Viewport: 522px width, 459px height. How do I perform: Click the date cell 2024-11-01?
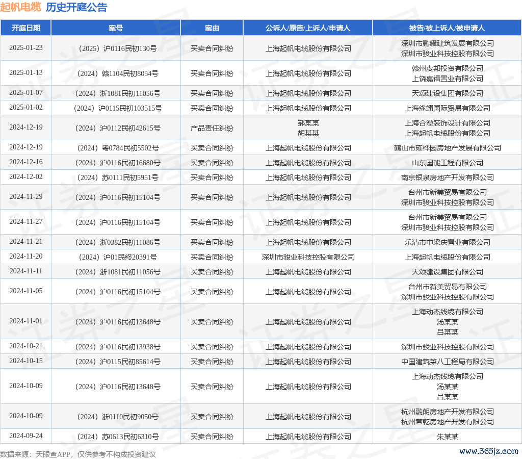[x=26, y=321]
